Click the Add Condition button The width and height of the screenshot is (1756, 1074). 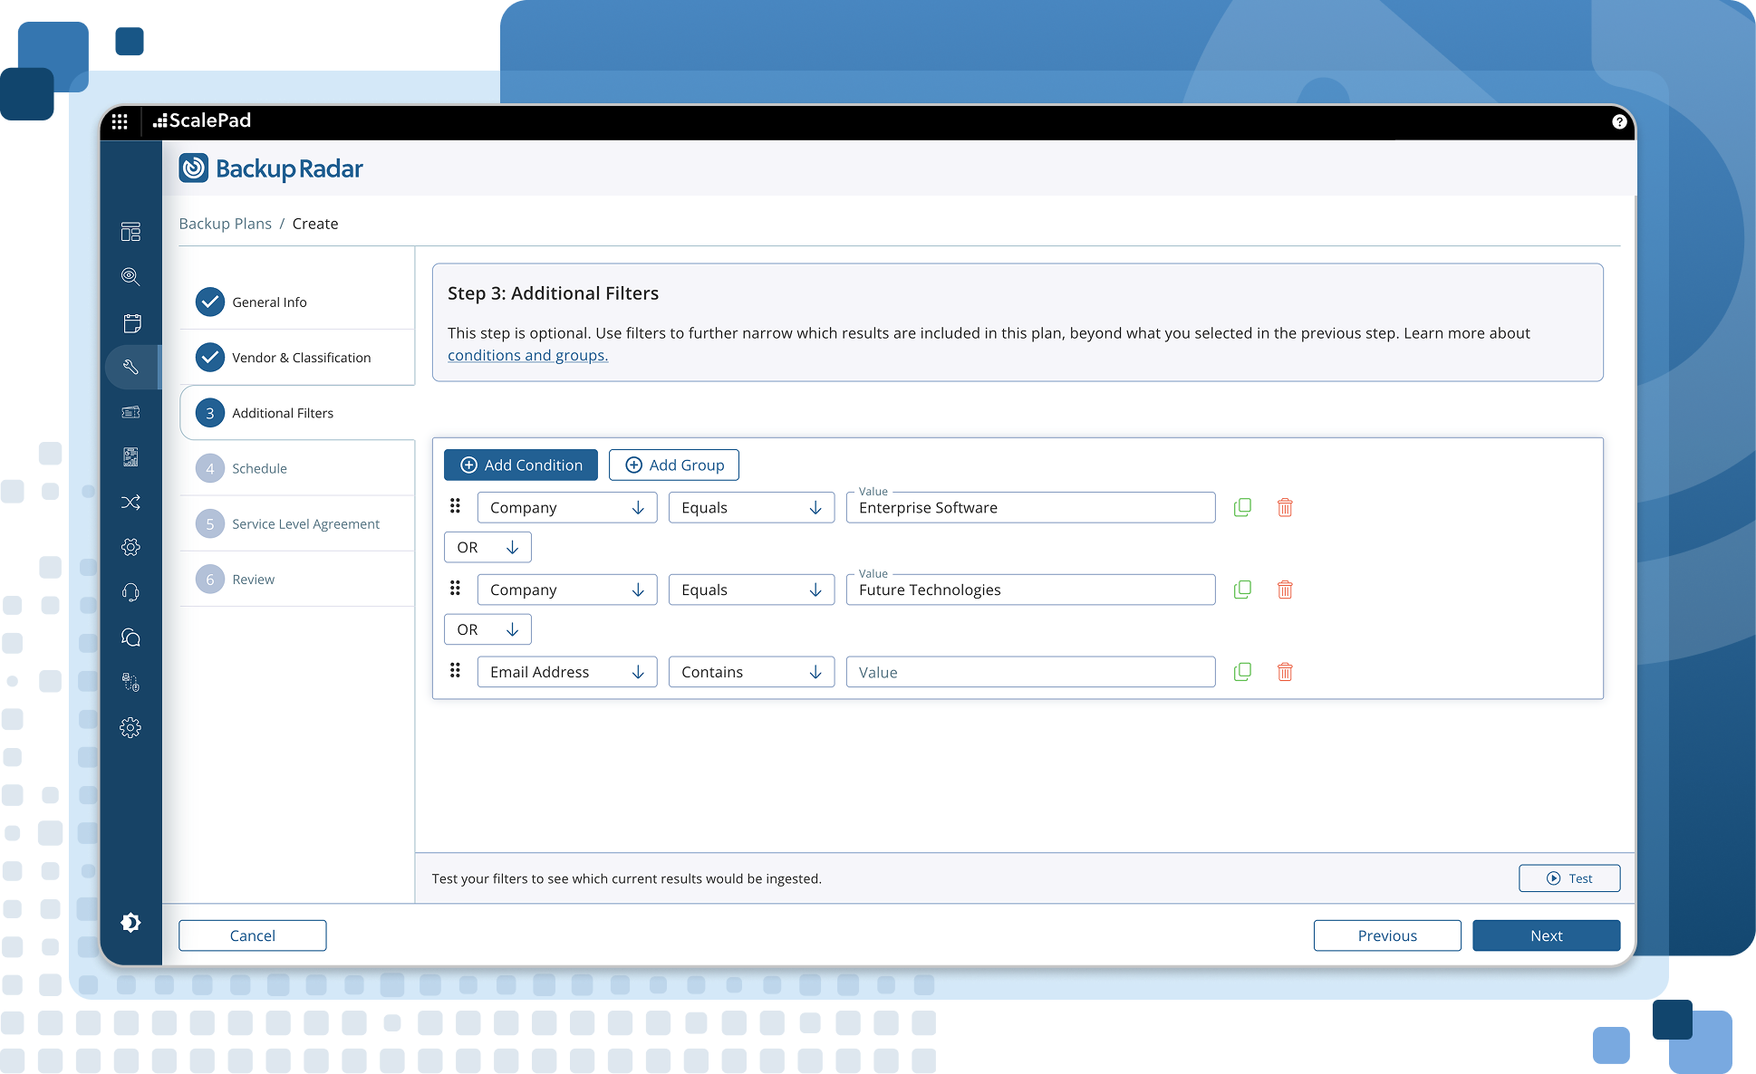[x=521, y=465]
